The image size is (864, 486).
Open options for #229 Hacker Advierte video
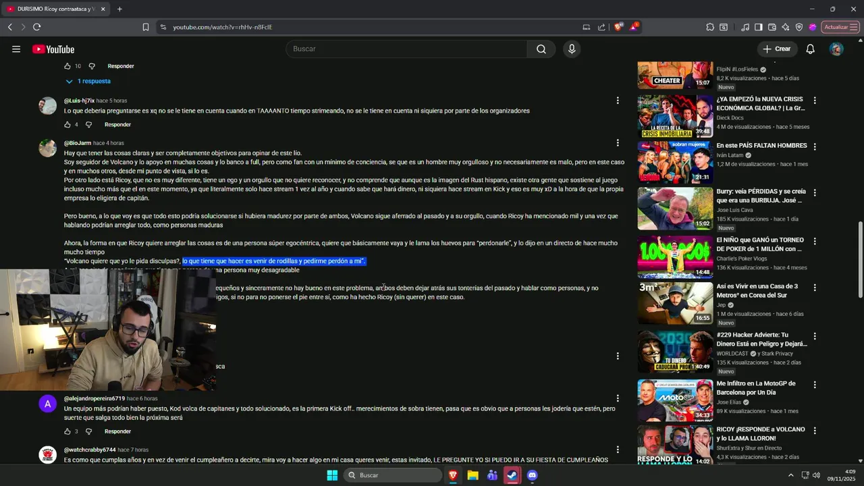tap(815, 335)
